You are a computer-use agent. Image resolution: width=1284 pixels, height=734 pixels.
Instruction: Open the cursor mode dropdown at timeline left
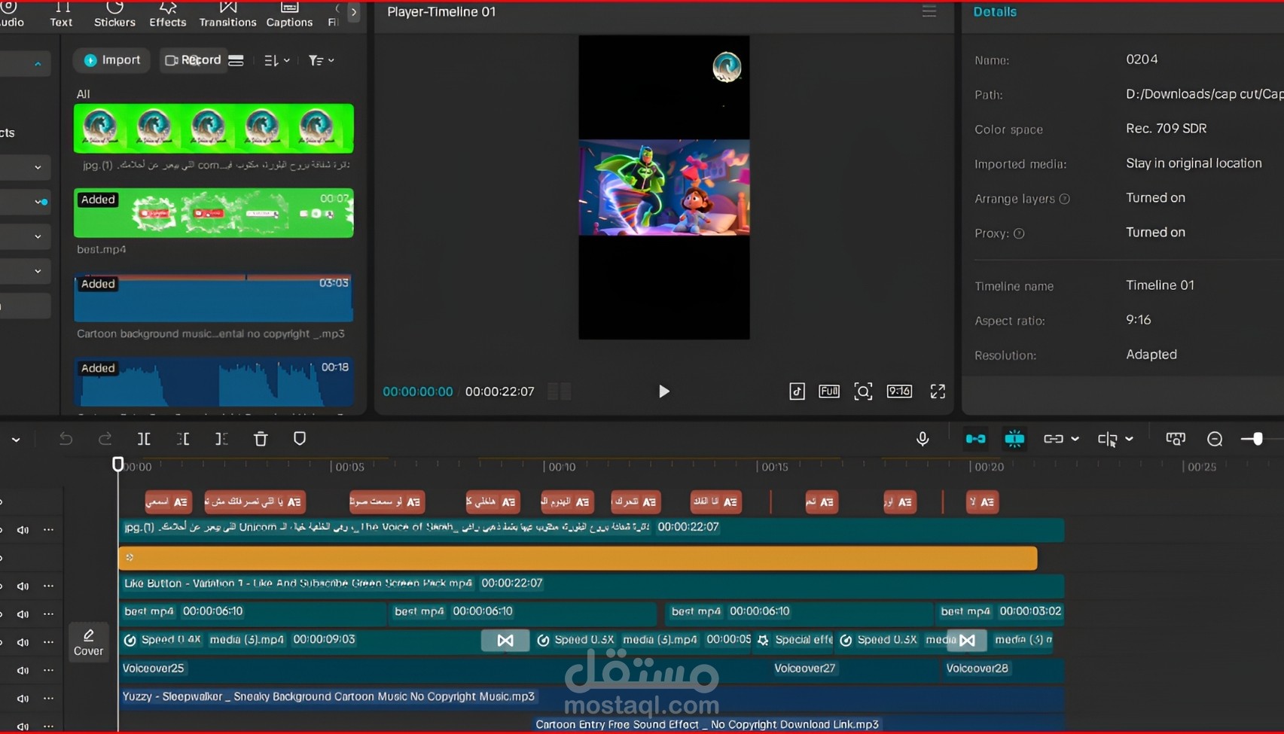[x=16, y=439]
